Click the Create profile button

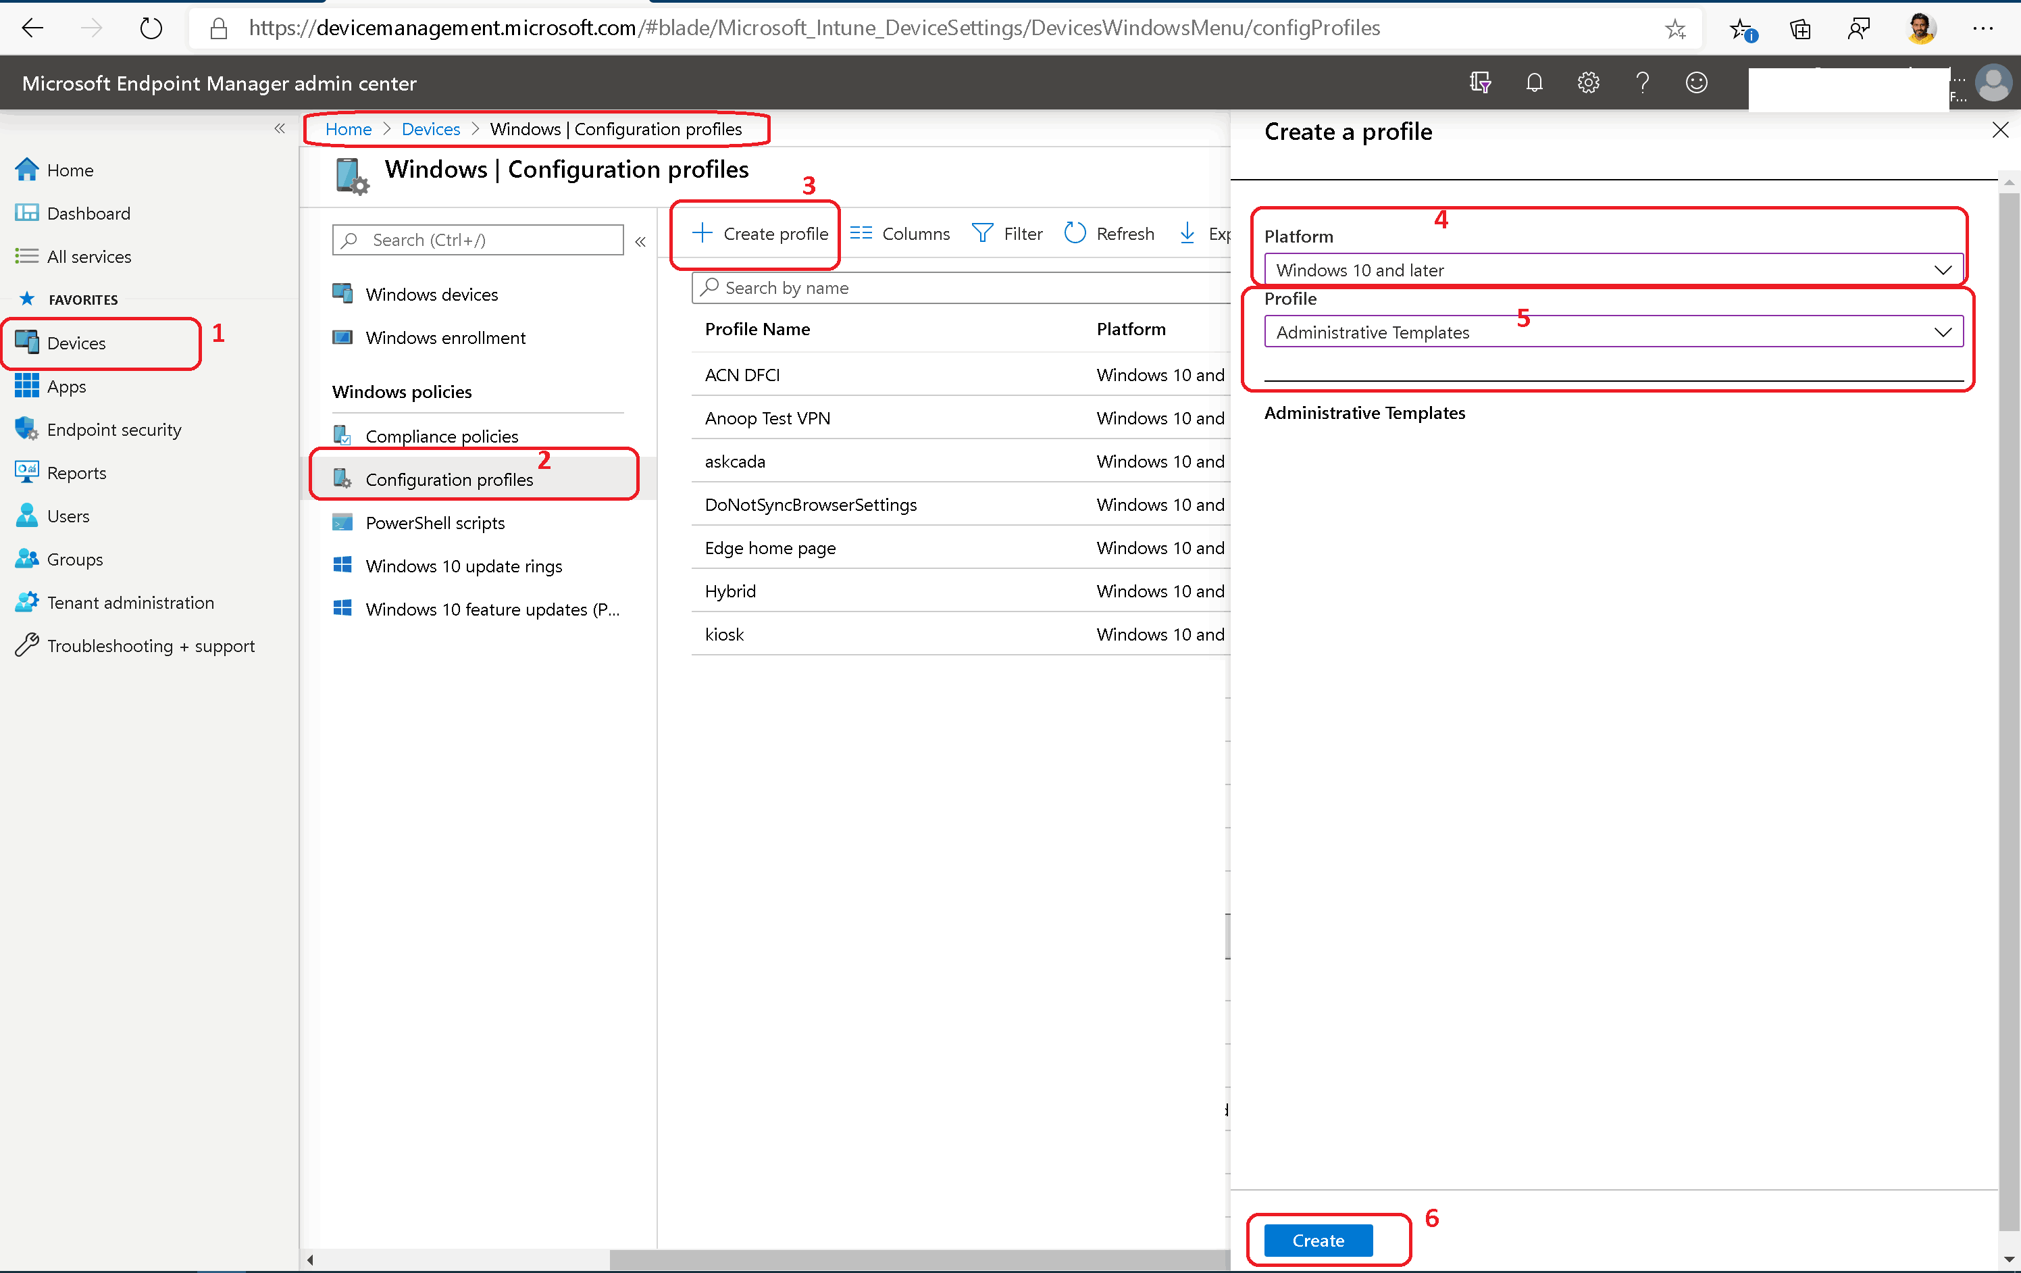pyautogui.click(x=761, y=233)
